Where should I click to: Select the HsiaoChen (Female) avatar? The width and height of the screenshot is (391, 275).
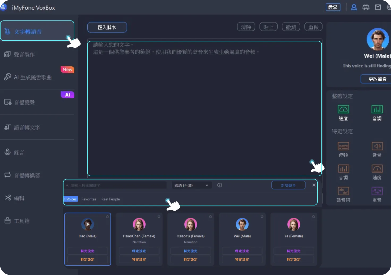tap(139, 224)
